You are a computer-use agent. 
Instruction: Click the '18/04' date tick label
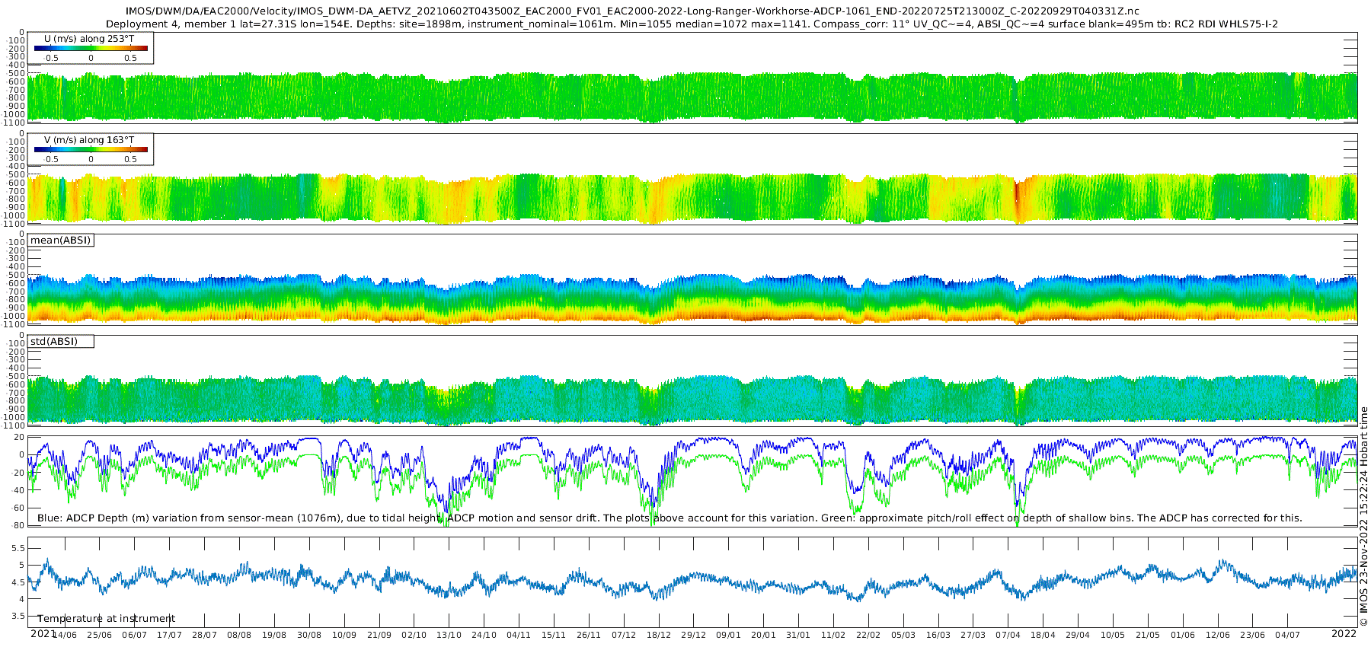click(1043, 635)
